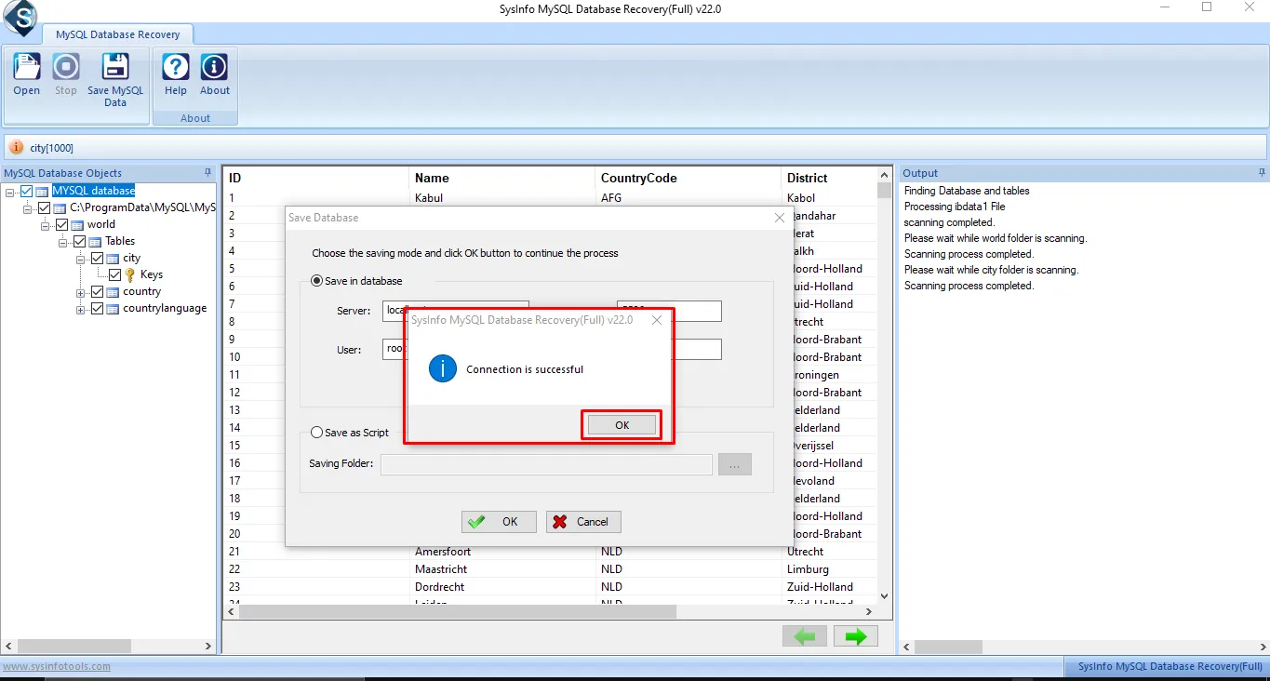Viewport: 1270px width, 681px height.
Task: Expand the country table node
Action: coord(82,292)
